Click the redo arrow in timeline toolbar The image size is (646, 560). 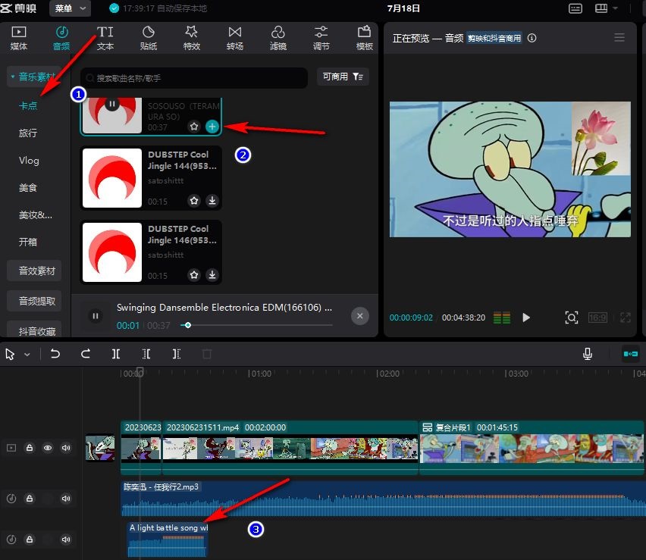pos(86,354)
